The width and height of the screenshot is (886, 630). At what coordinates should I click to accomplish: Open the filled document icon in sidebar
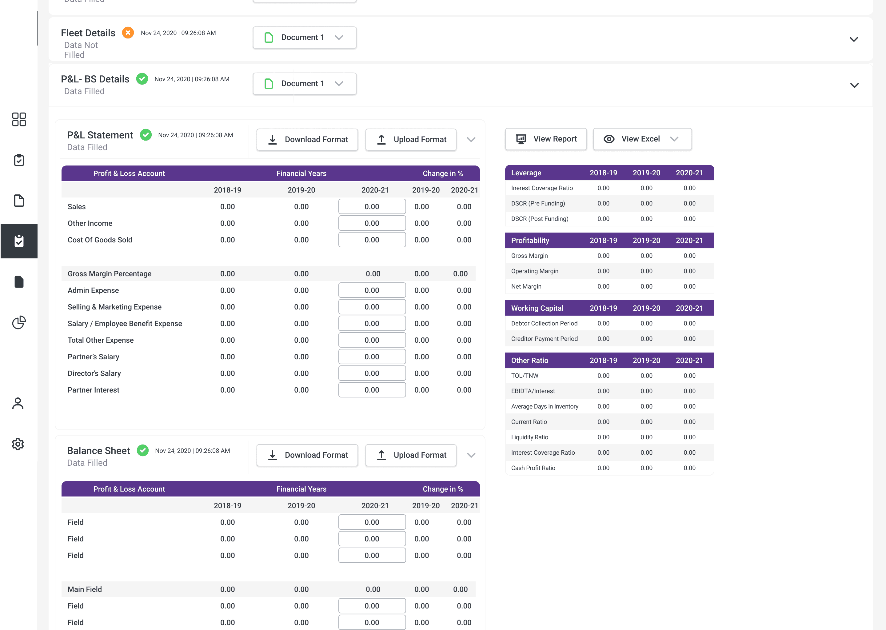point(19,282)
